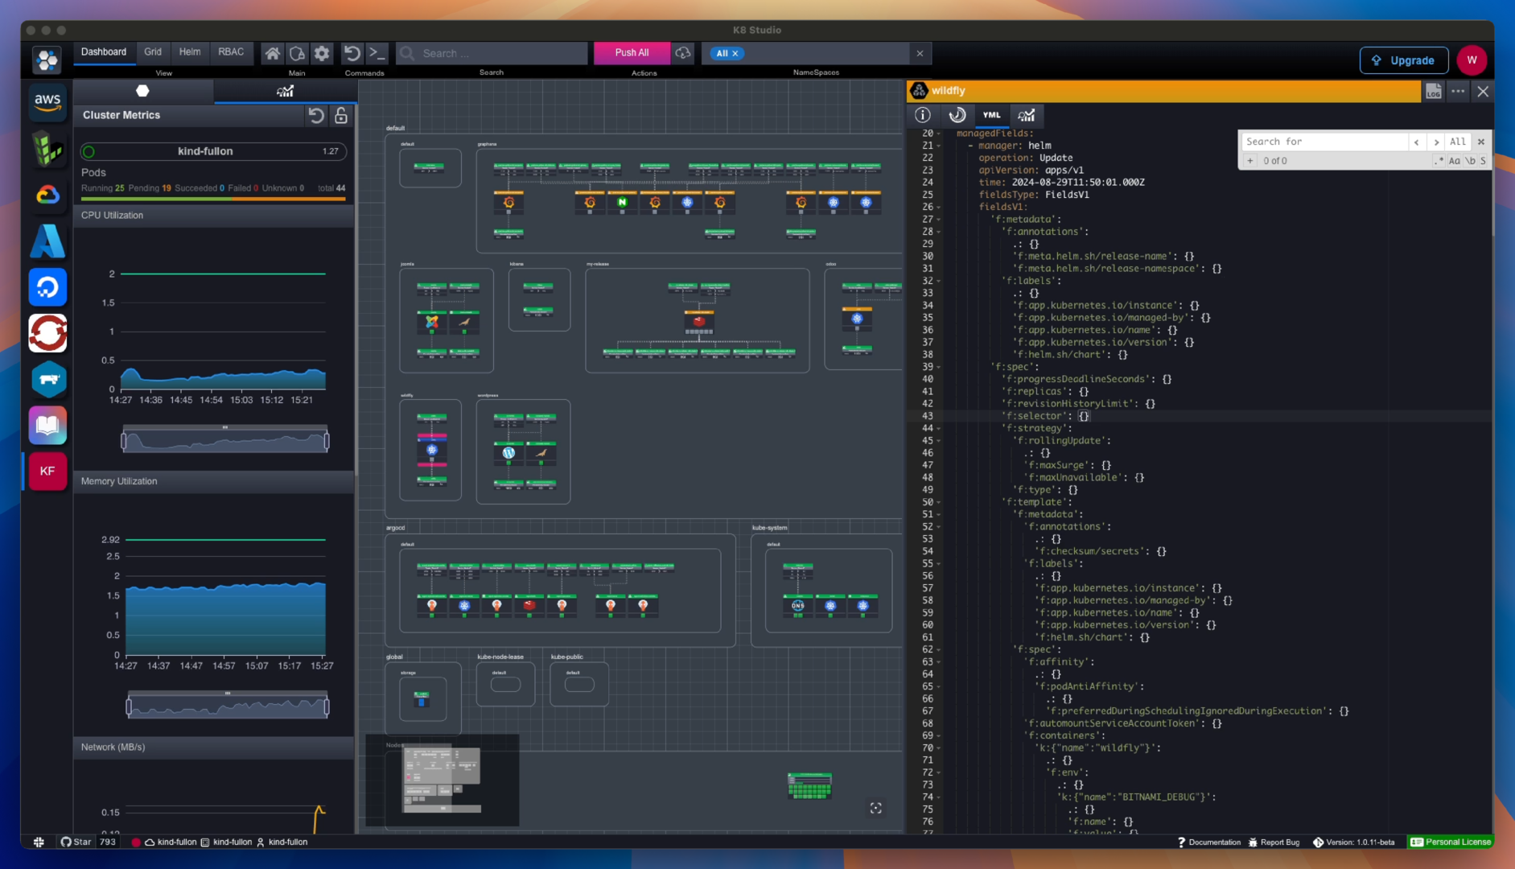Adjust the Memory Utilization time range slider
This screenshot has width=1515, height=869.
pyautogui.click(x=228, y=706)
